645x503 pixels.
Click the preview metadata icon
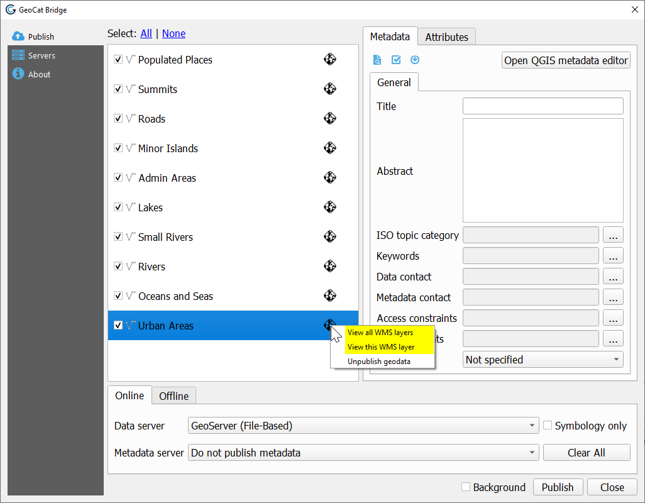click(377, 60)
